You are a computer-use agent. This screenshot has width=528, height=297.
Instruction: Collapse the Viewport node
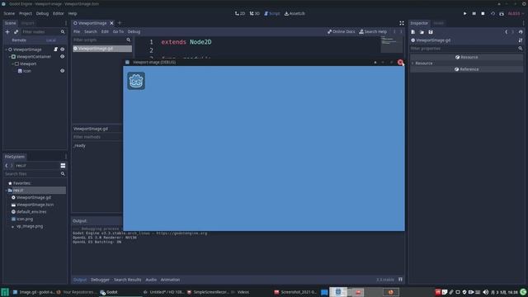coord(13,64)
